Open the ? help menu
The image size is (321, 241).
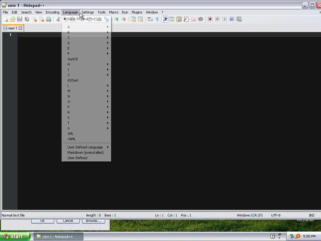162,12
